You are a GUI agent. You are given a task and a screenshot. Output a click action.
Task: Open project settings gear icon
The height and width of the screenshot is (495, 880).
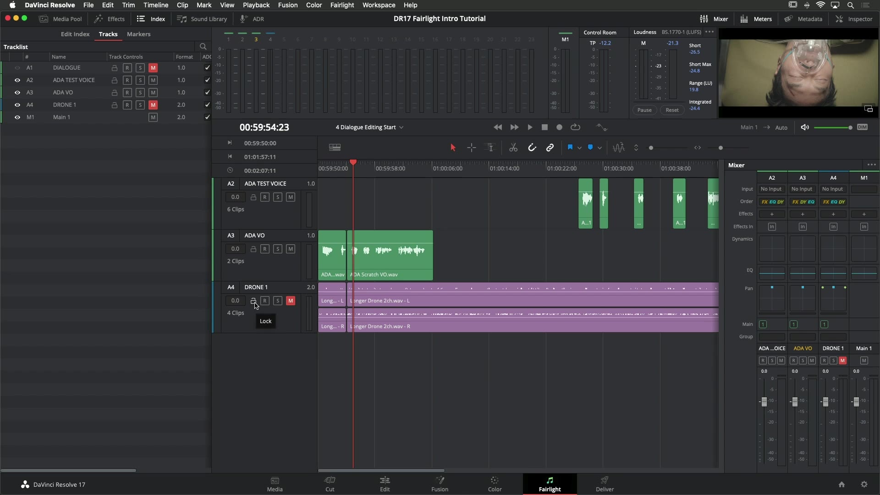coord(864,484)
